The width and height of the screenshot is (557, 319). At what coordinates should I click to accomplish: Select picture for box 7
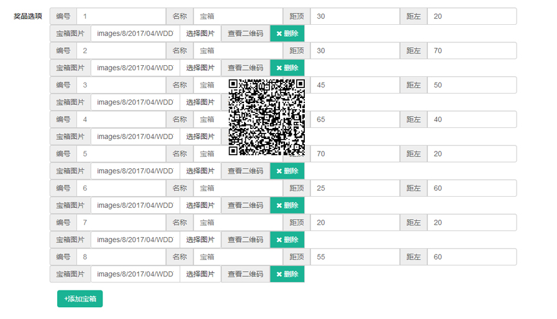tap(201, 240)
